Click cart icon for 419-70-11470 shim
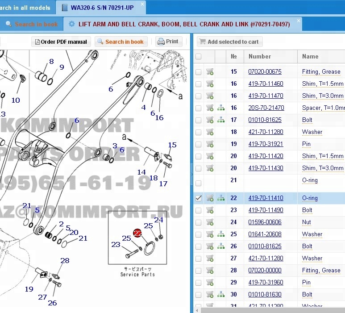Screen dimensions: 345x313 [x=210, y=96]
